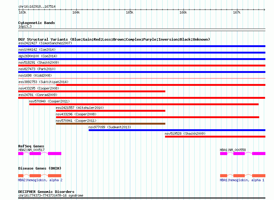The width and height of the screenshot is (274, 200).
Task: Click the nsv827473 (Park2010) blue bar
Action: pyautogui.click(x=142, y=72)
